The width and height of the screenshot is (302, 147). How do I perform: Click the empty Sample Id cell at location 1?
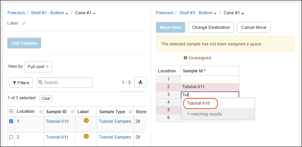[x=210, y=79]
